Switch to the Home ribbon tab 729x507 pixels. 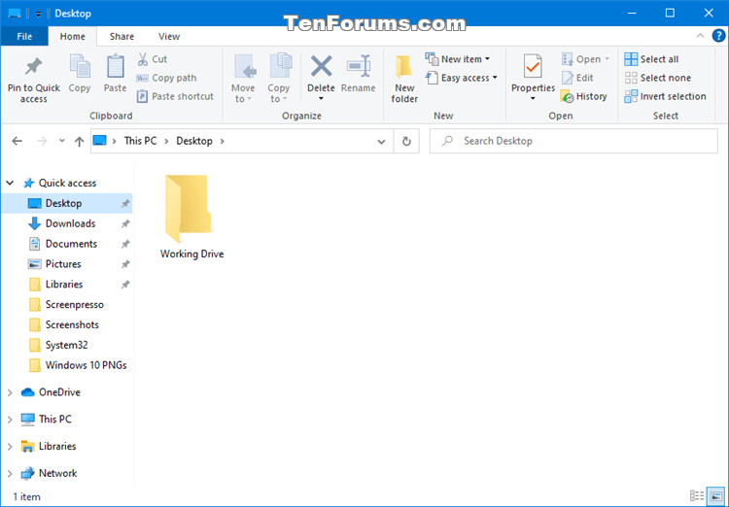(73, 36)
